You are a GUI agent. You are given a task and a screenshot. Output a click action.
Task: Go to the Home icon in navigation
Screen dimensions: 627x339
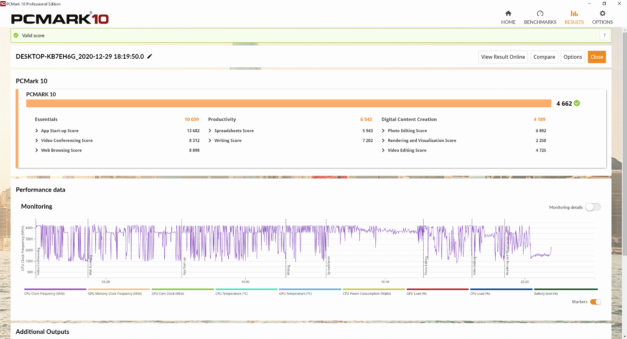(x=508, y=13)
